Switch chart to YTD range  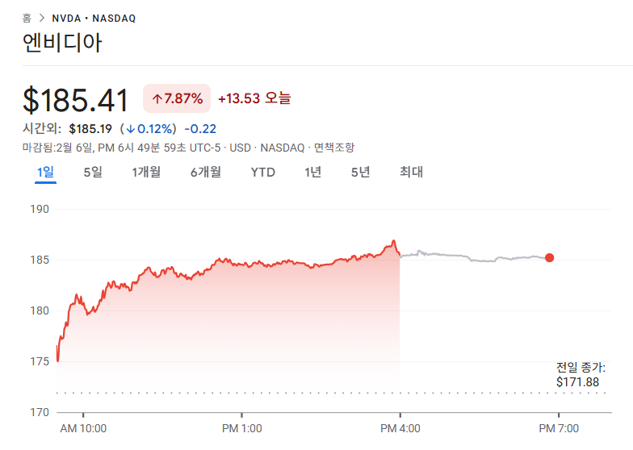[x=262, y=172]
